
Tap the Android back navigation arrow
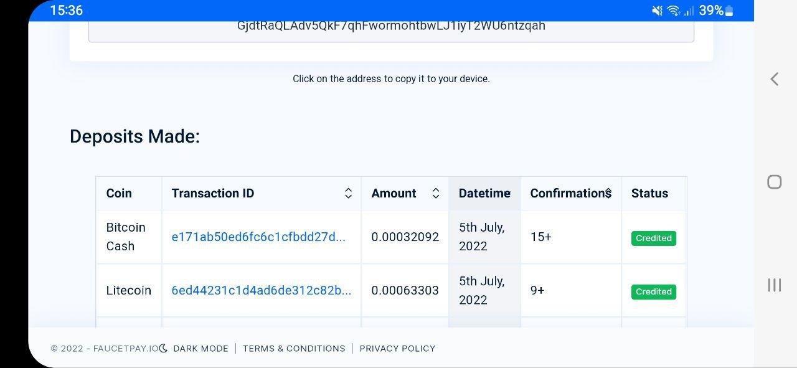point(775,79)
